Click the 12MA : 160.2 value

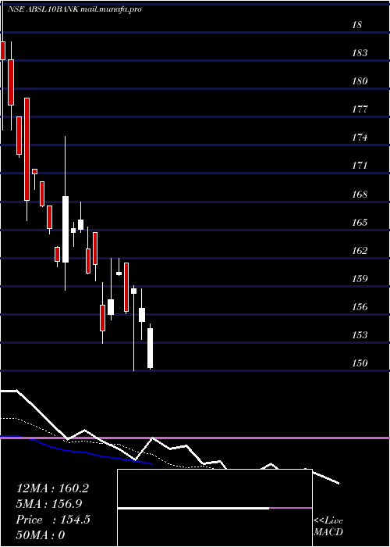coord(52,488)
